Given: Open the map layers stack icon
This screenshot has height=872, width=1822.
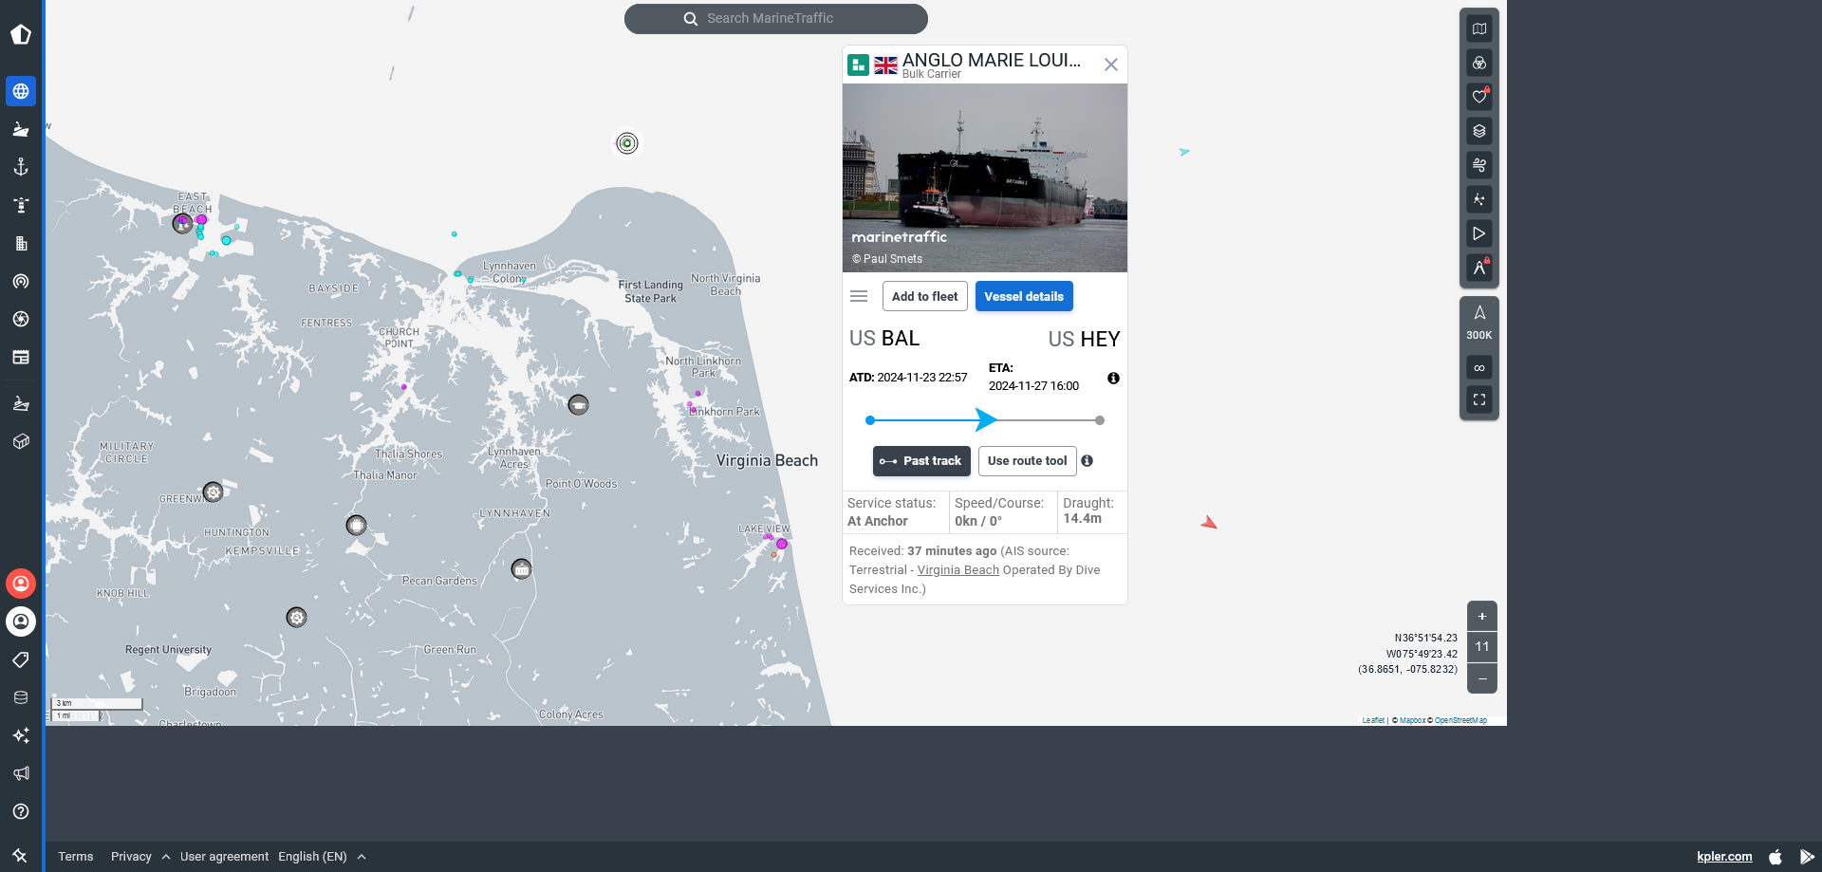Looking at the screenshot, I should pyautogui.click(x=1479, y=131).
